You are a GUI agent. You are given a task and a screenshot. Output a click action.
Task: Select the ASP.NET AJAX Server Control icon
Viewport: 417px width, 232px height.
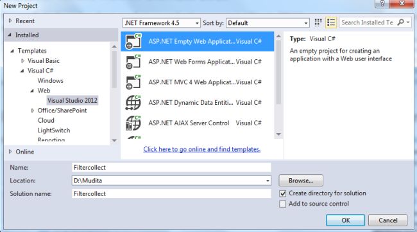[x=133, y=123]
